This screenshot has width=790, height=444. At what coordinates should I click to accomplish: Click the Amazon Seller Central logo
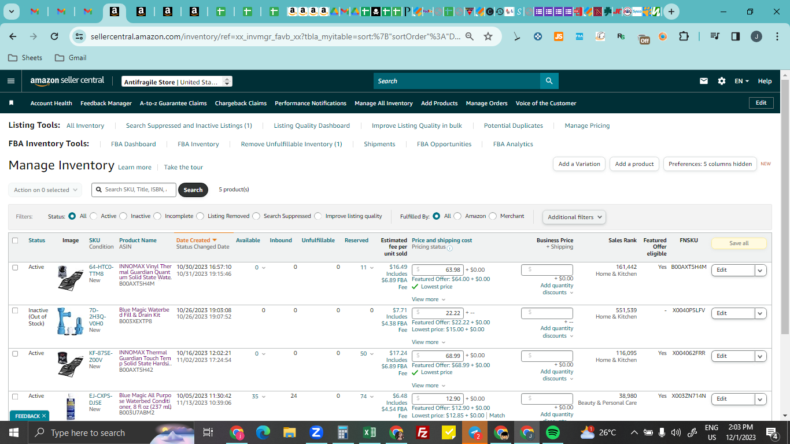click(68, 81)
